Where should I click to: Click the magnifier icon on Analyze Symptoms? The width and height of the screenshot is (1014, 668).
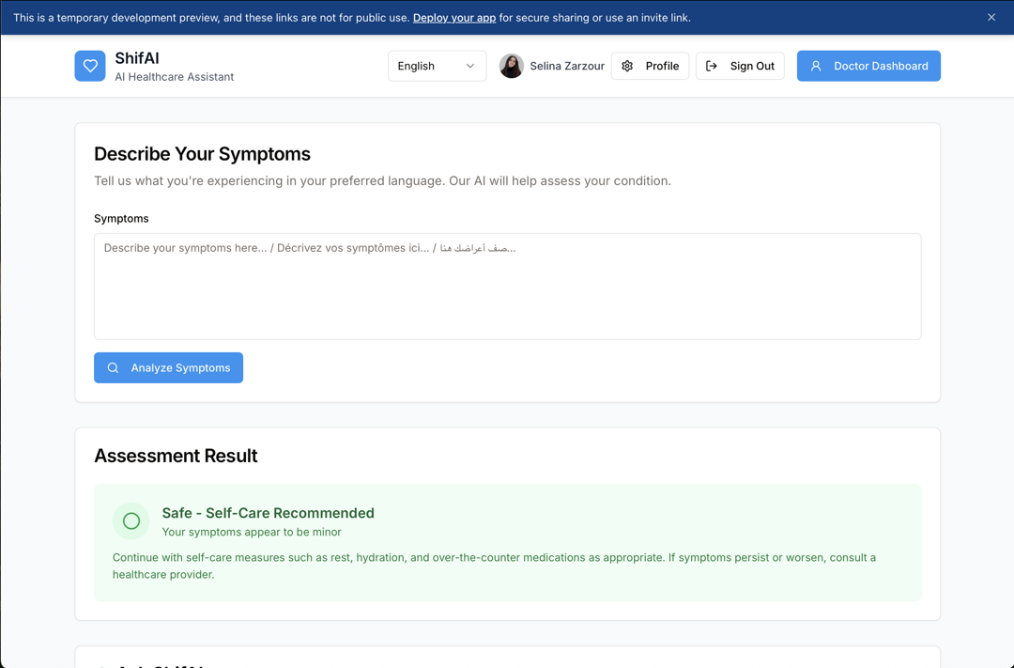pos(113,367)
